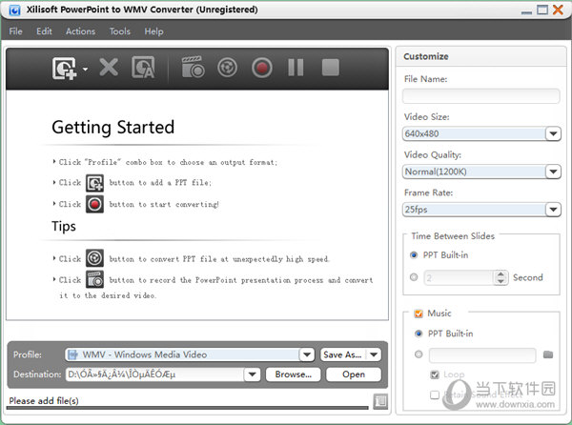Toggle the Music checkbox
The image size is (572, 425).
pos(418,314)
